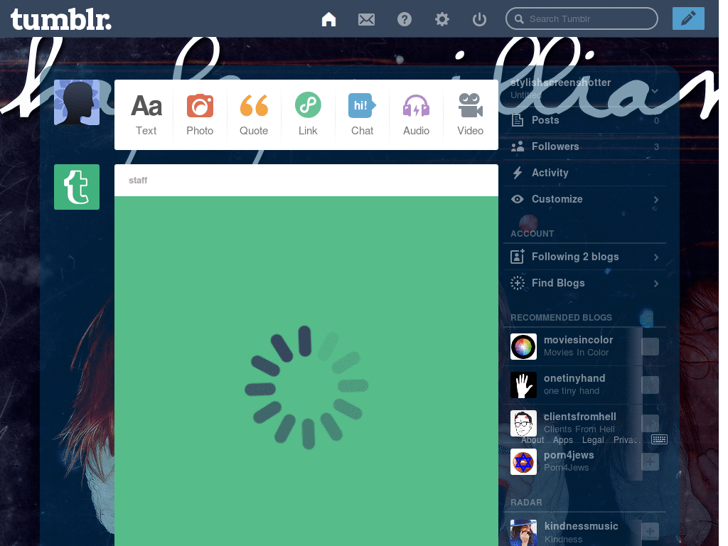Create a new Photo post
This screenshot has height=546, width=728.
click(x=200, y=114)
